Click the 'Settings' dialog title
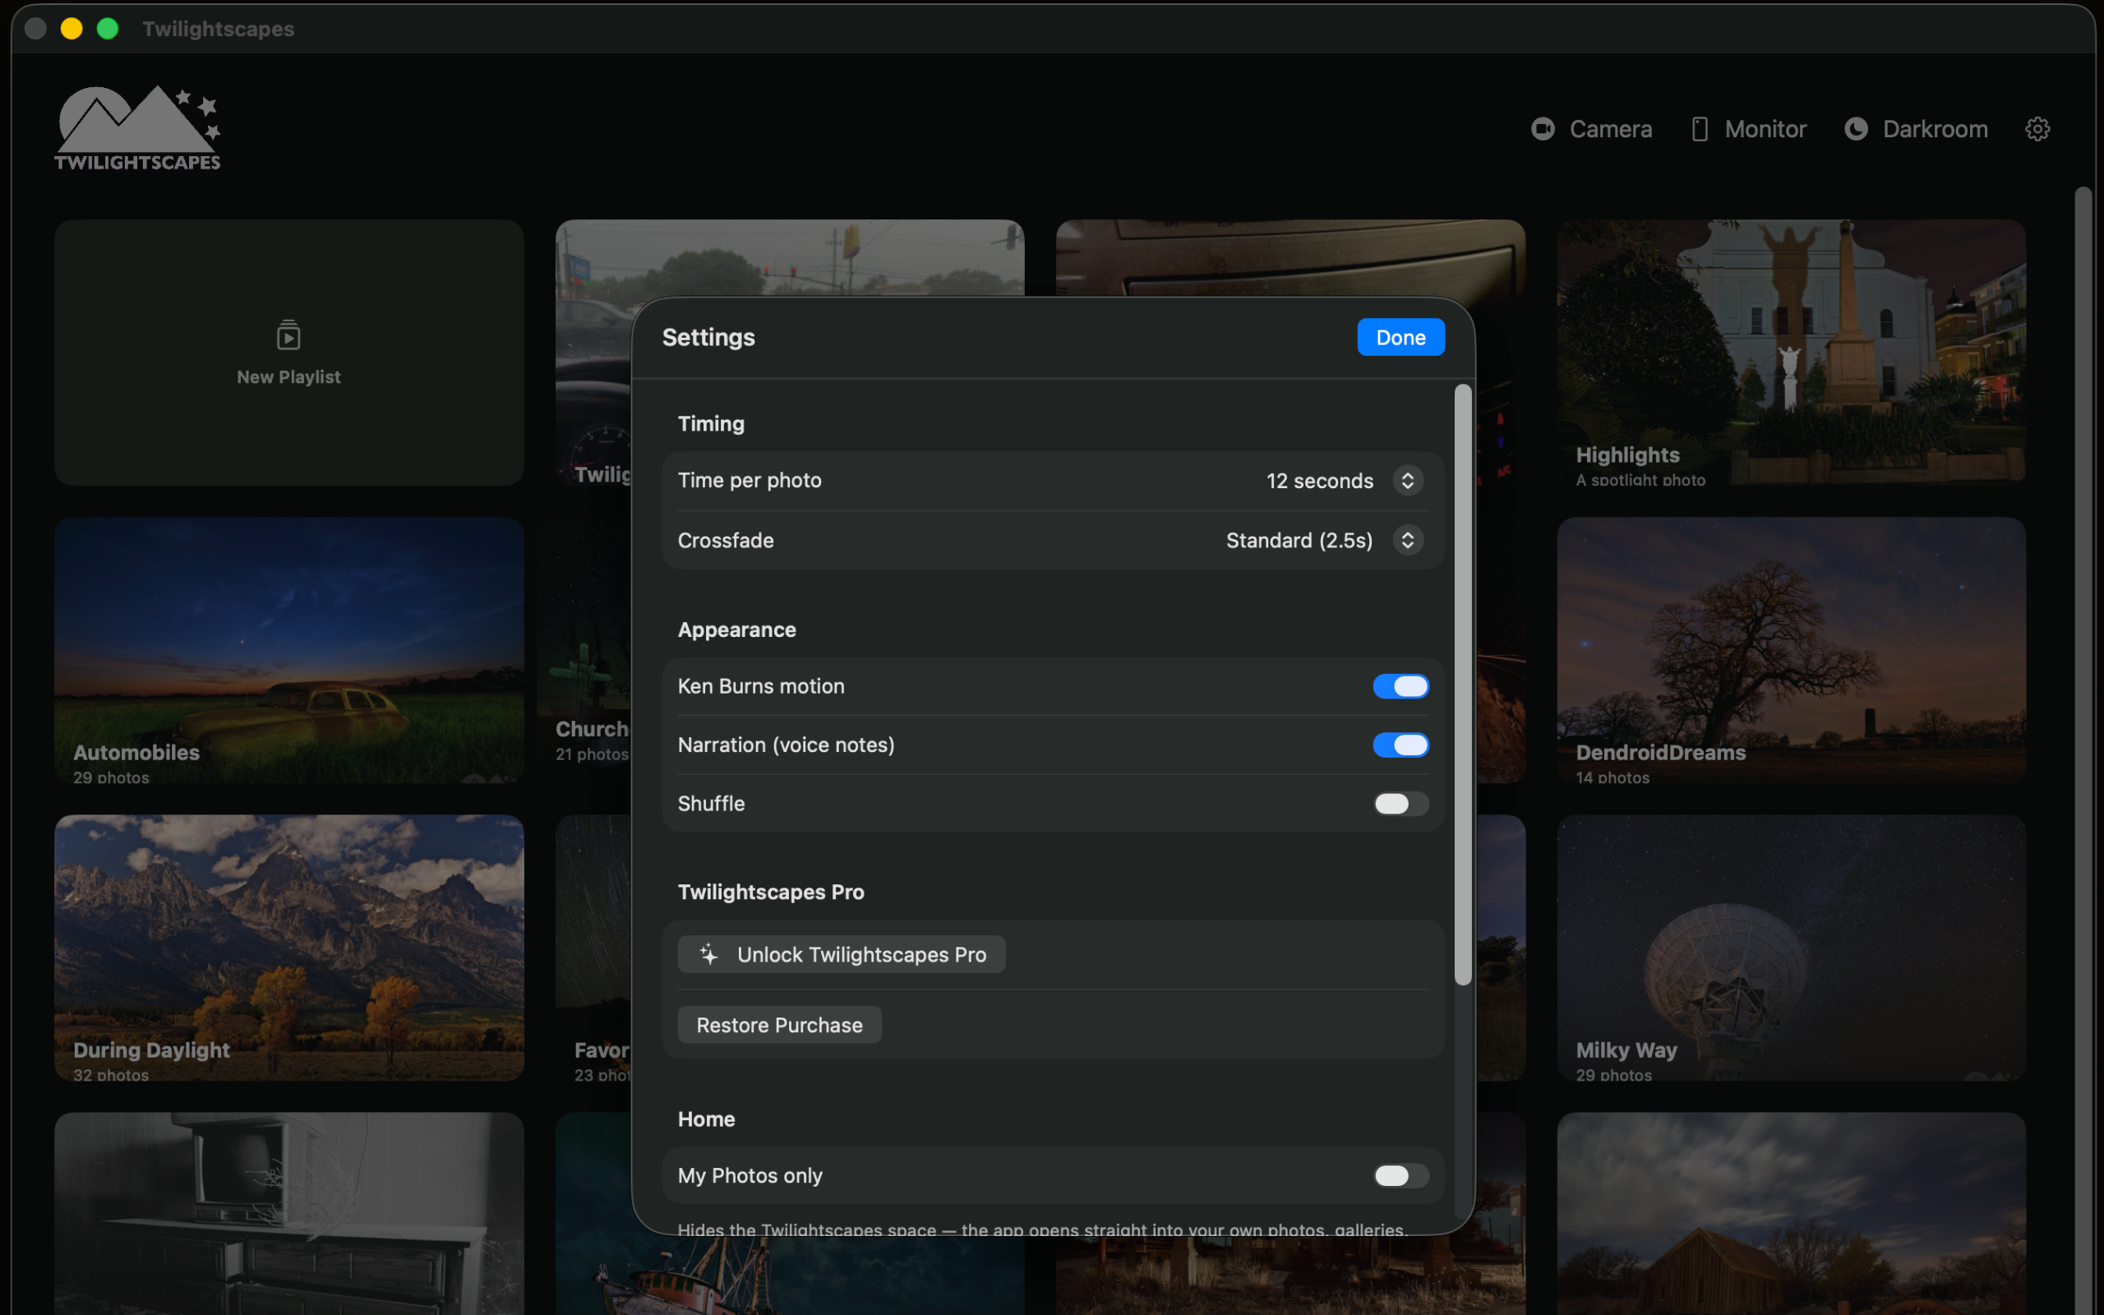This screenshot has height=1315, width=2104. (x=708, y=338)
